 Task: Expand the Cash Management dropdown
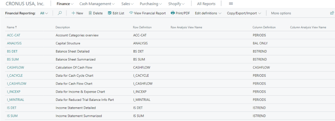click(97, 4)
